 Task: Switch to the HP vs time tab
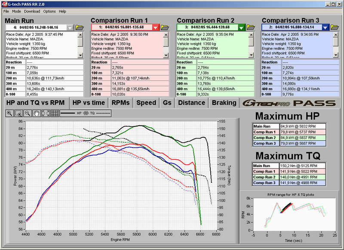click(x=89, y=103)
